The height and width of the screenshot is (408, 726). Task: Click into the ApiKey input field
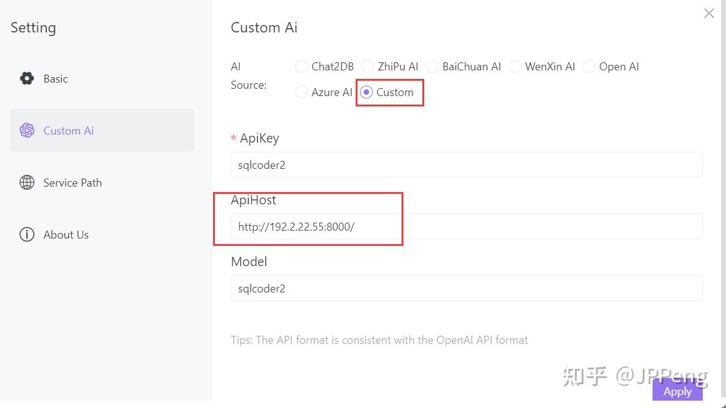point(466,165)
